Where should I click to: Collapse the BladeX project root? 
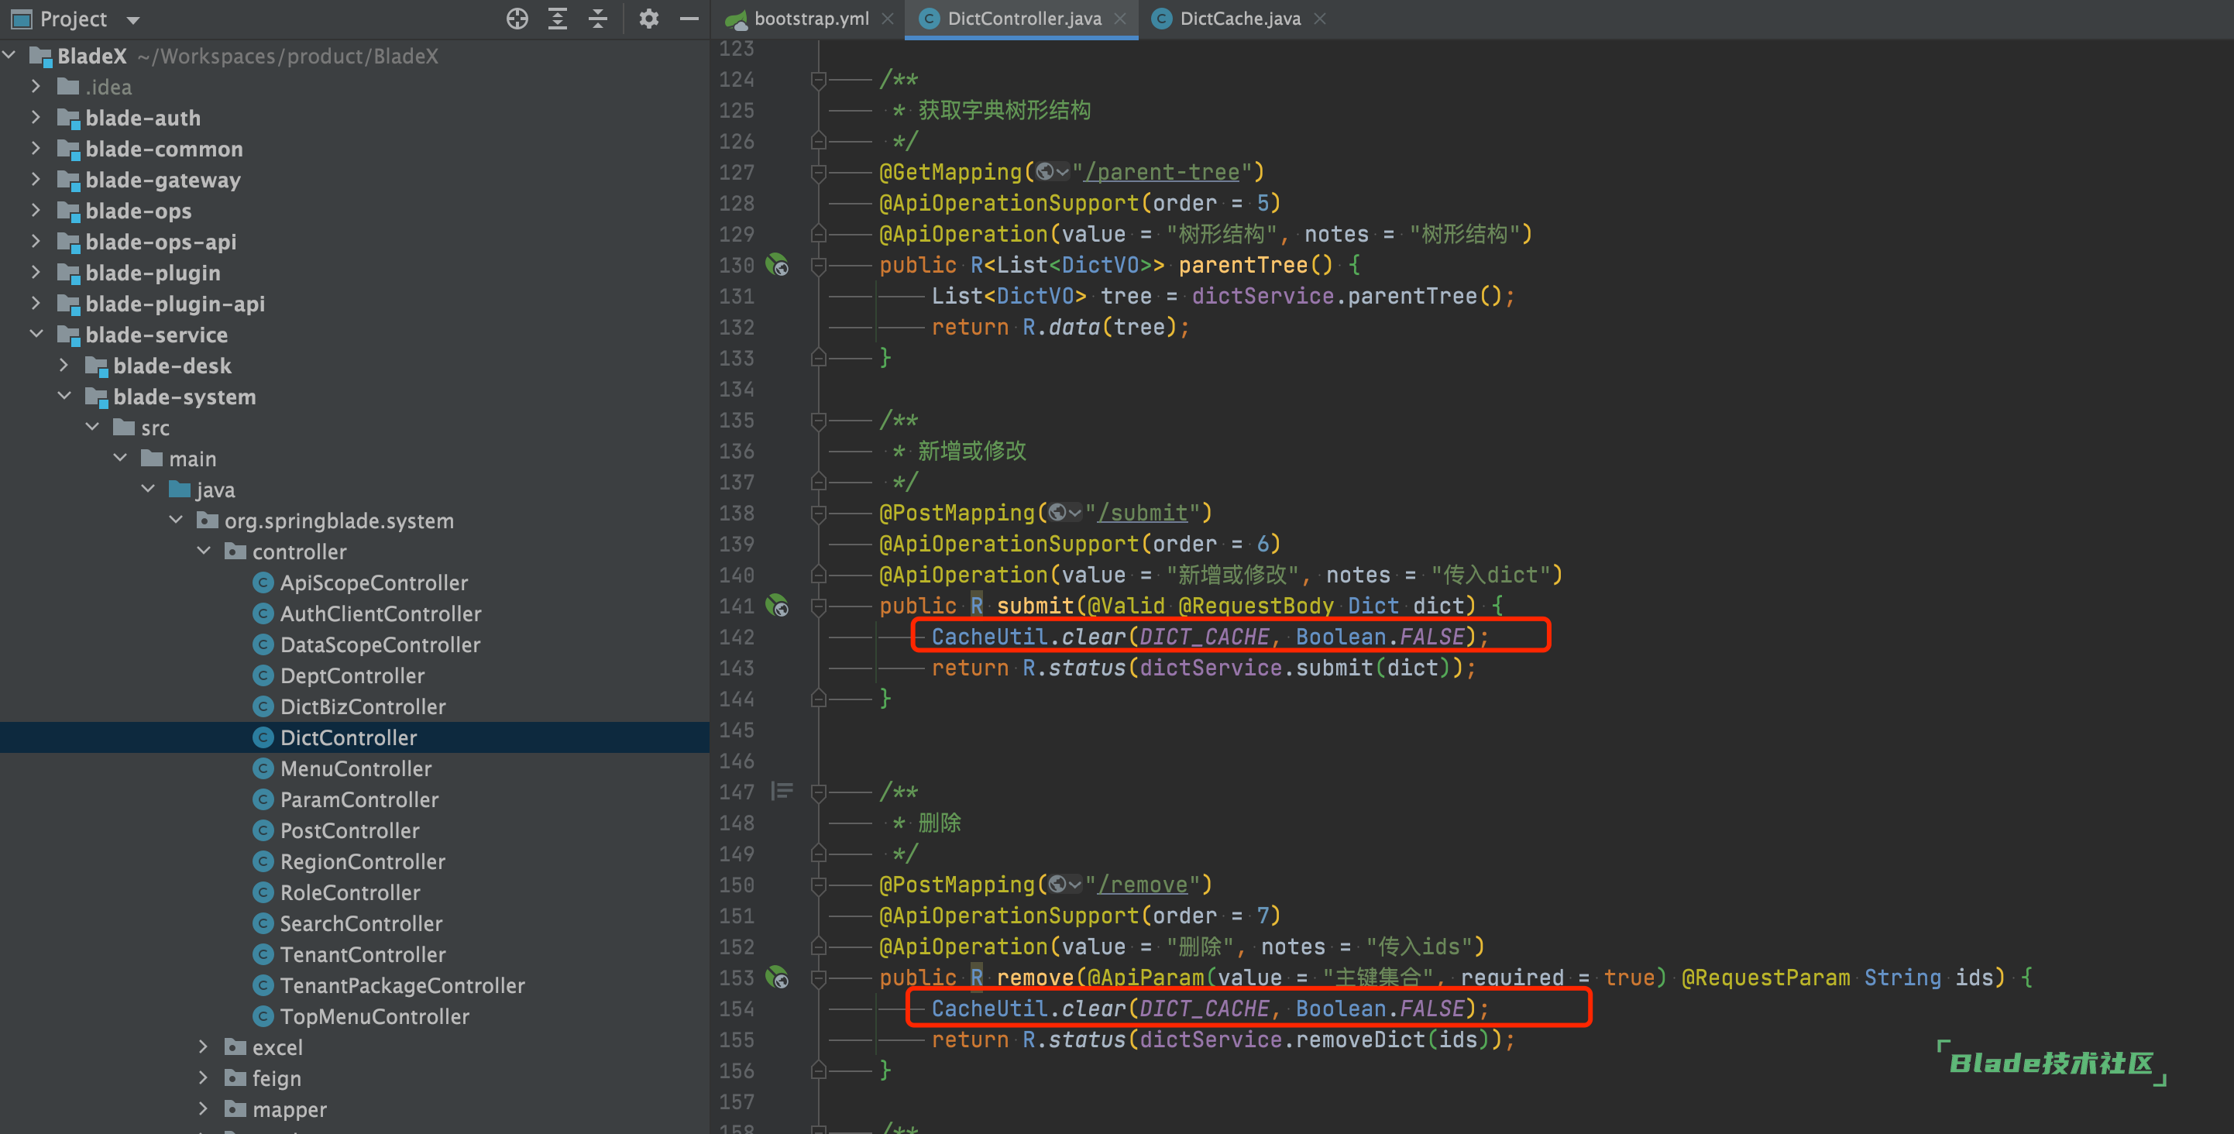[9, 56]
